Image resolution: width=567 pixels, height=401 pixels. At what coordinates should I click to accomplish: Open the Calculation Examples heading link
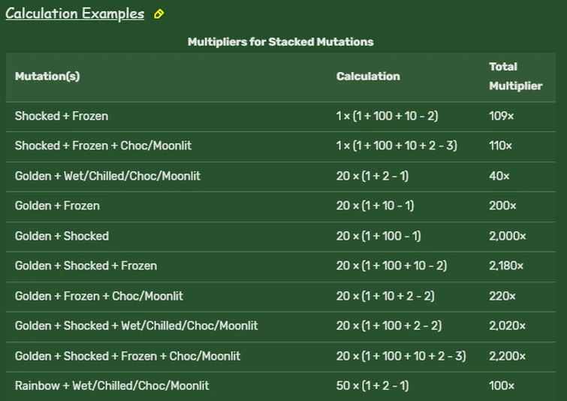coord(74,14)
